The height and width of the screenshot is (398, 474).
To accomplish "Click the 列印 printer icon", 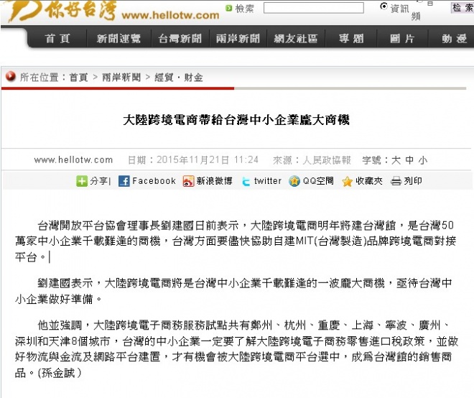I will point(395,181).
